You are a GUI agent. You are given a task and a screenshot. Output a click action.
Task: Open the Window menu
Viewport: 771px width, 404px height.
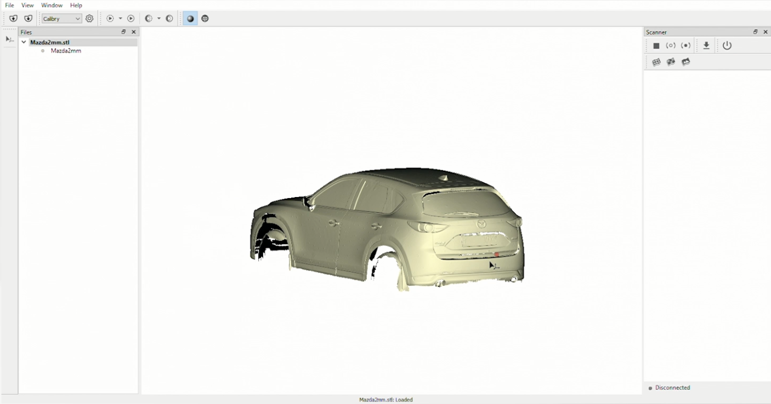[52, 5]
